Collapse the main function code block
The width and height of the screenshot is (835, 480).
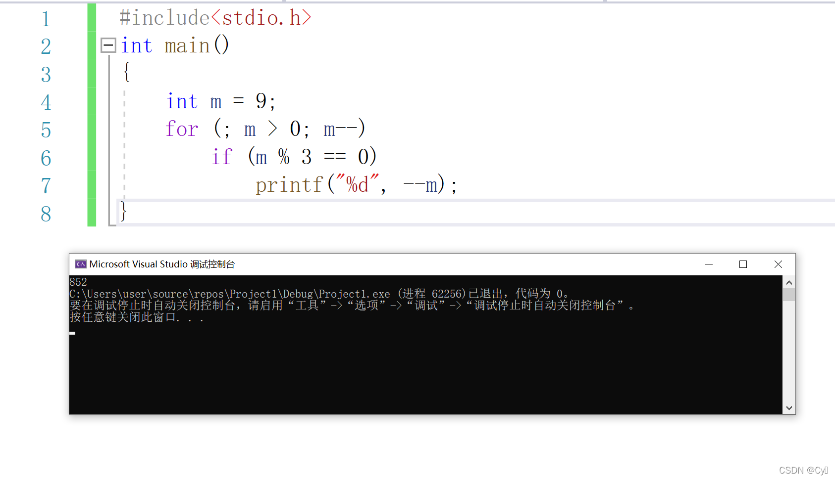(108, 45)
